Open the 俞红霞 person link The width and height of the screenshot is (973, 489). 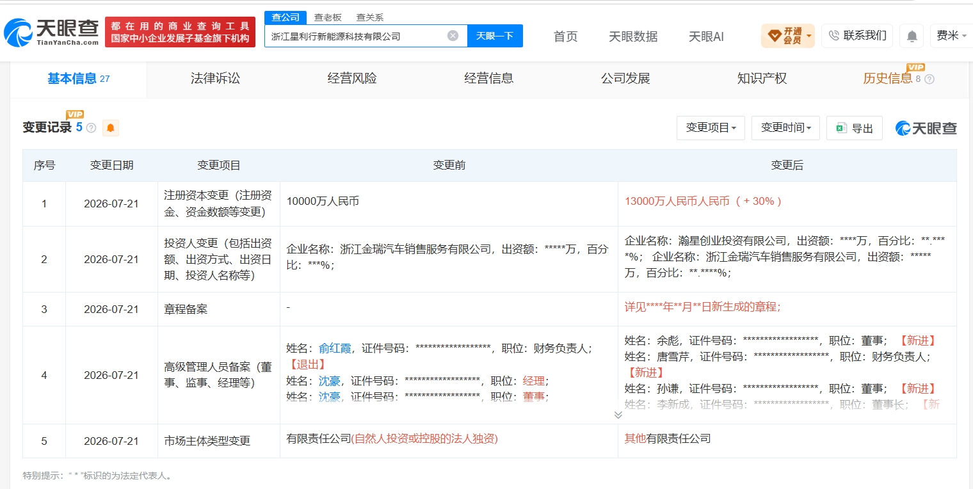(x=335, y=348)
